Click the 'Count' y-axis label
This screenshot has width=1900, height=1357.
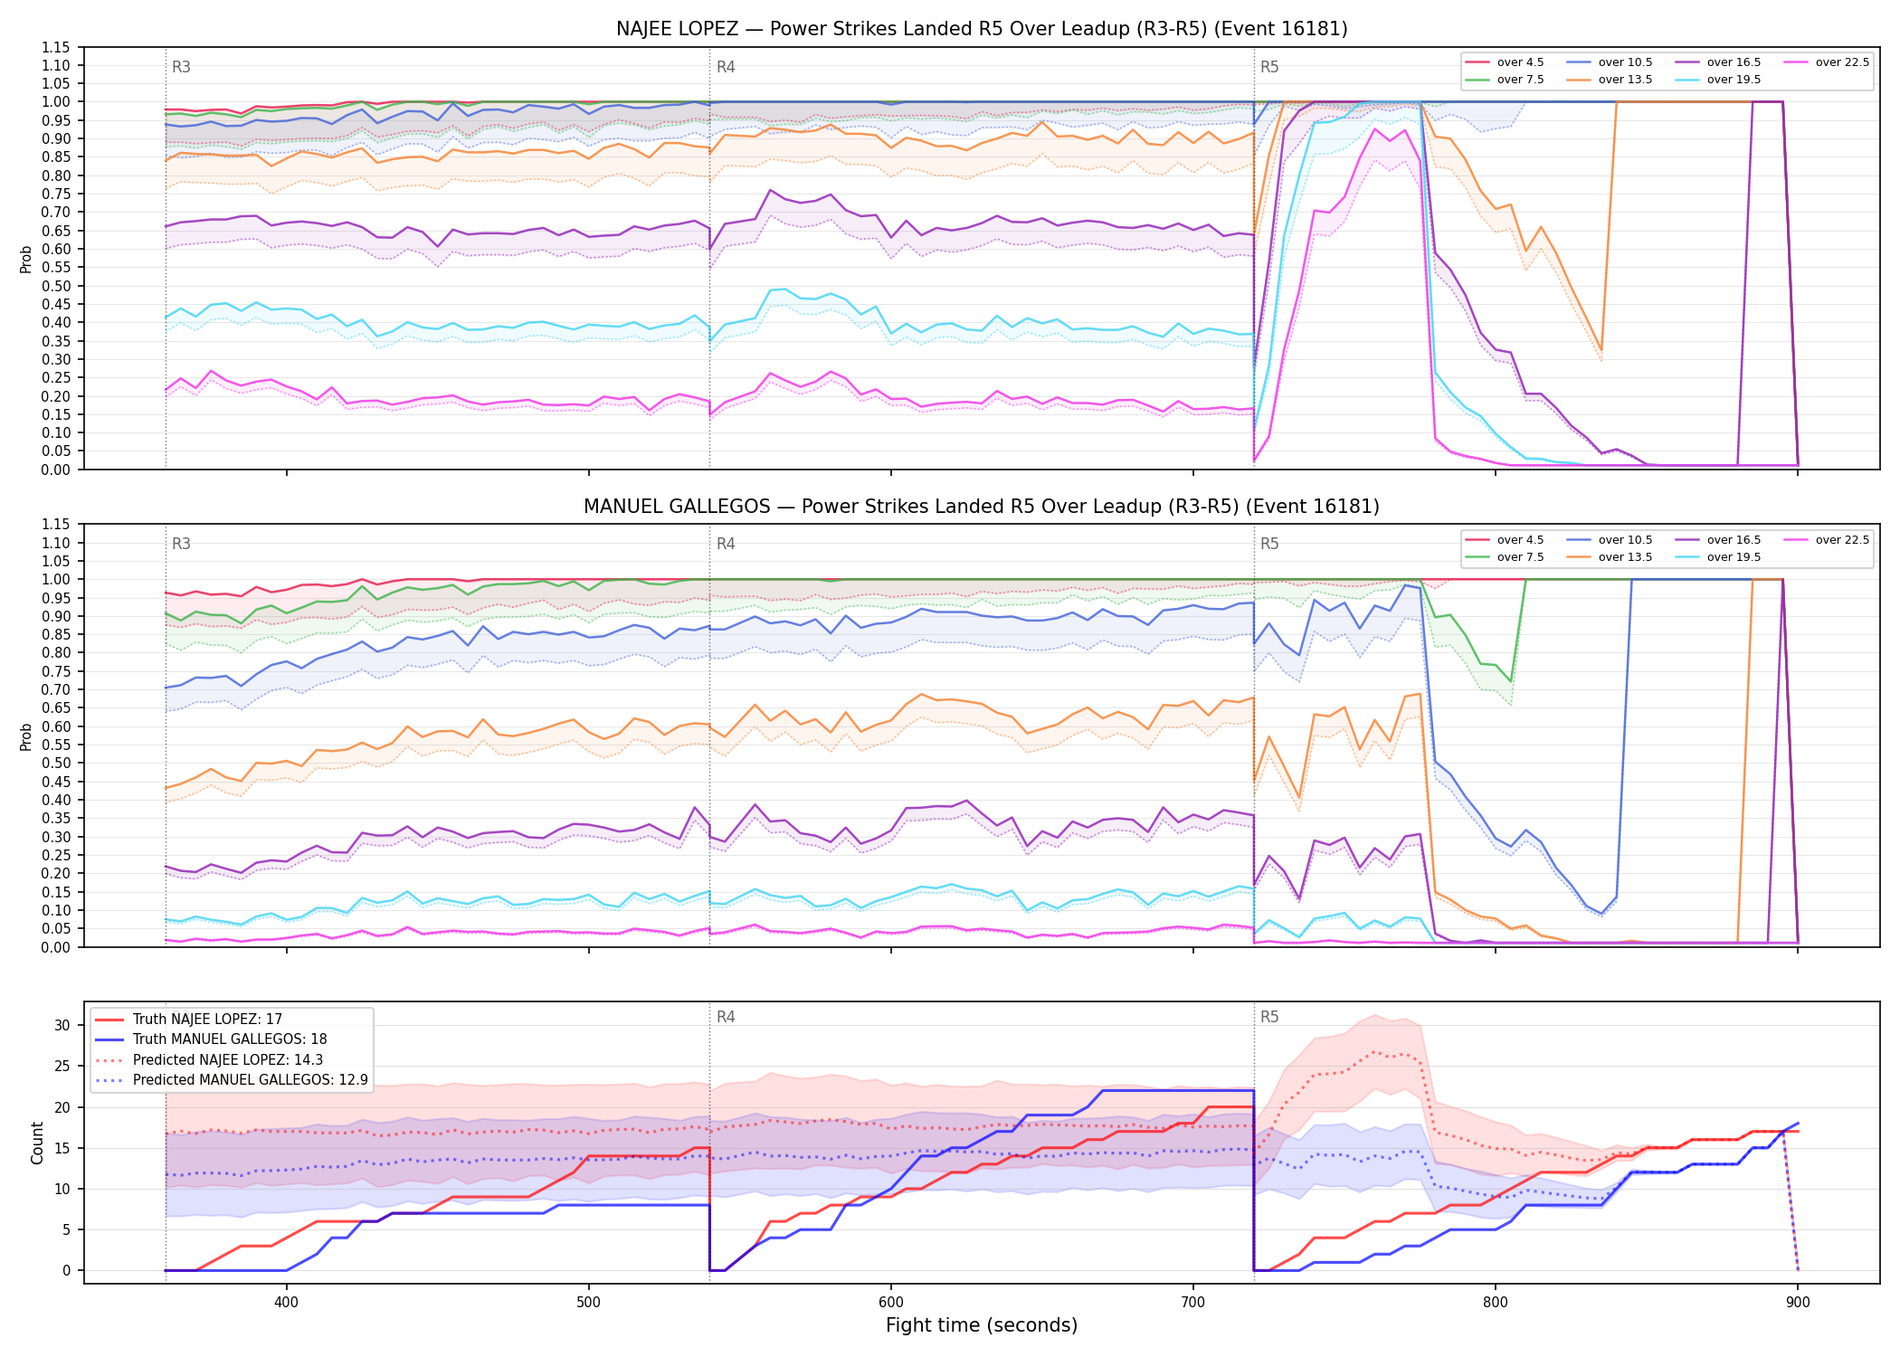37,1143
